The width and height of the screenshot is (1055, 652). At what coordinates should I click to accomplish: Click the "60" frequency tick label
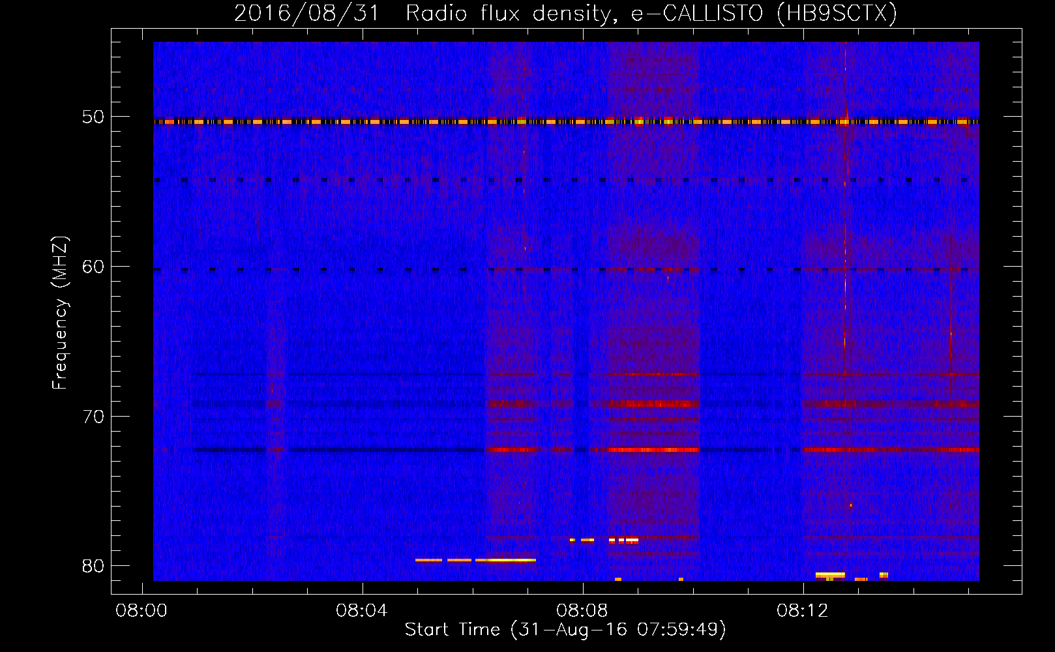[93, 266]
